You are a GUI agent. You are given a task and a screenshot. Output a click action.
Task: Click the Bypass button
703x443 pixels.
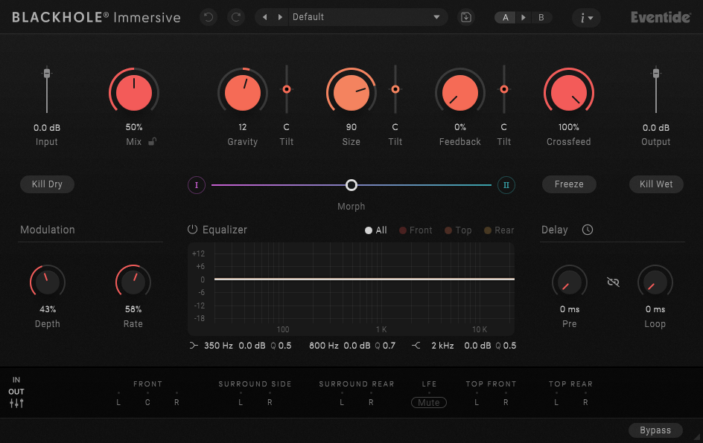coord(655,430)
